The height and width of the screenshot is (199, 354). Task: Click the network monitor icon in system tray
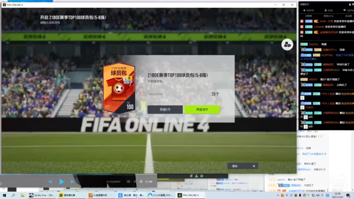(x=314, y=195)
